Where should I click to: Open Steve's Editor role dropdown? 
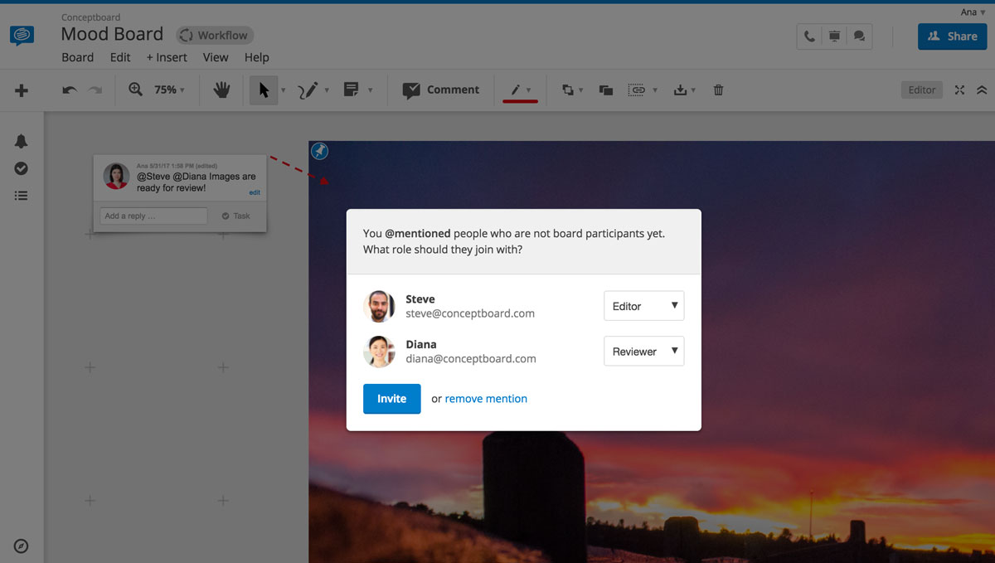click(x=643, y=306)
